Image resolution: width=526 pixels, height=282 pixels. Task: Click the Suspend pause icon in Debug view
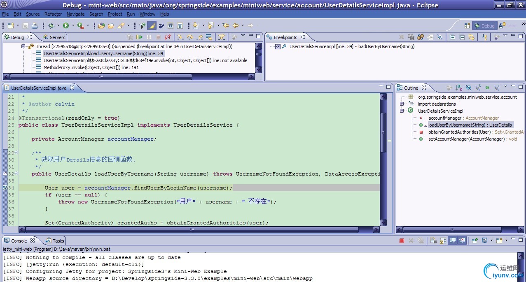(149, 37)
